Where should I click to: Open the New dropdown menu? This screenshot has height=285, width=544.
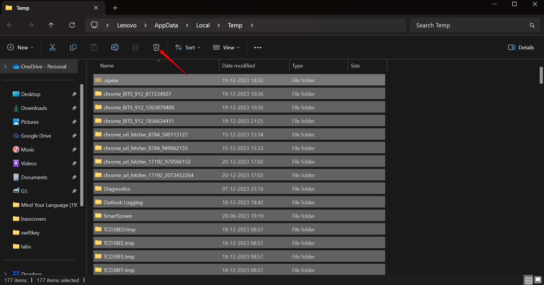(x=20, y=47)
